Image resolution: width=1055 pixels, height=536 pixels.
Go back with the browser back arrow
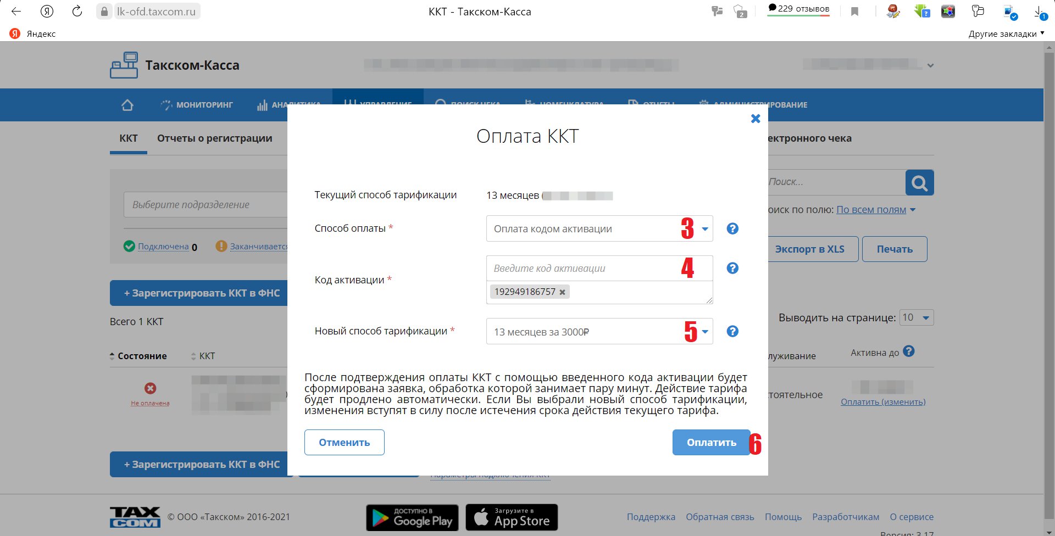coord(16,12)
